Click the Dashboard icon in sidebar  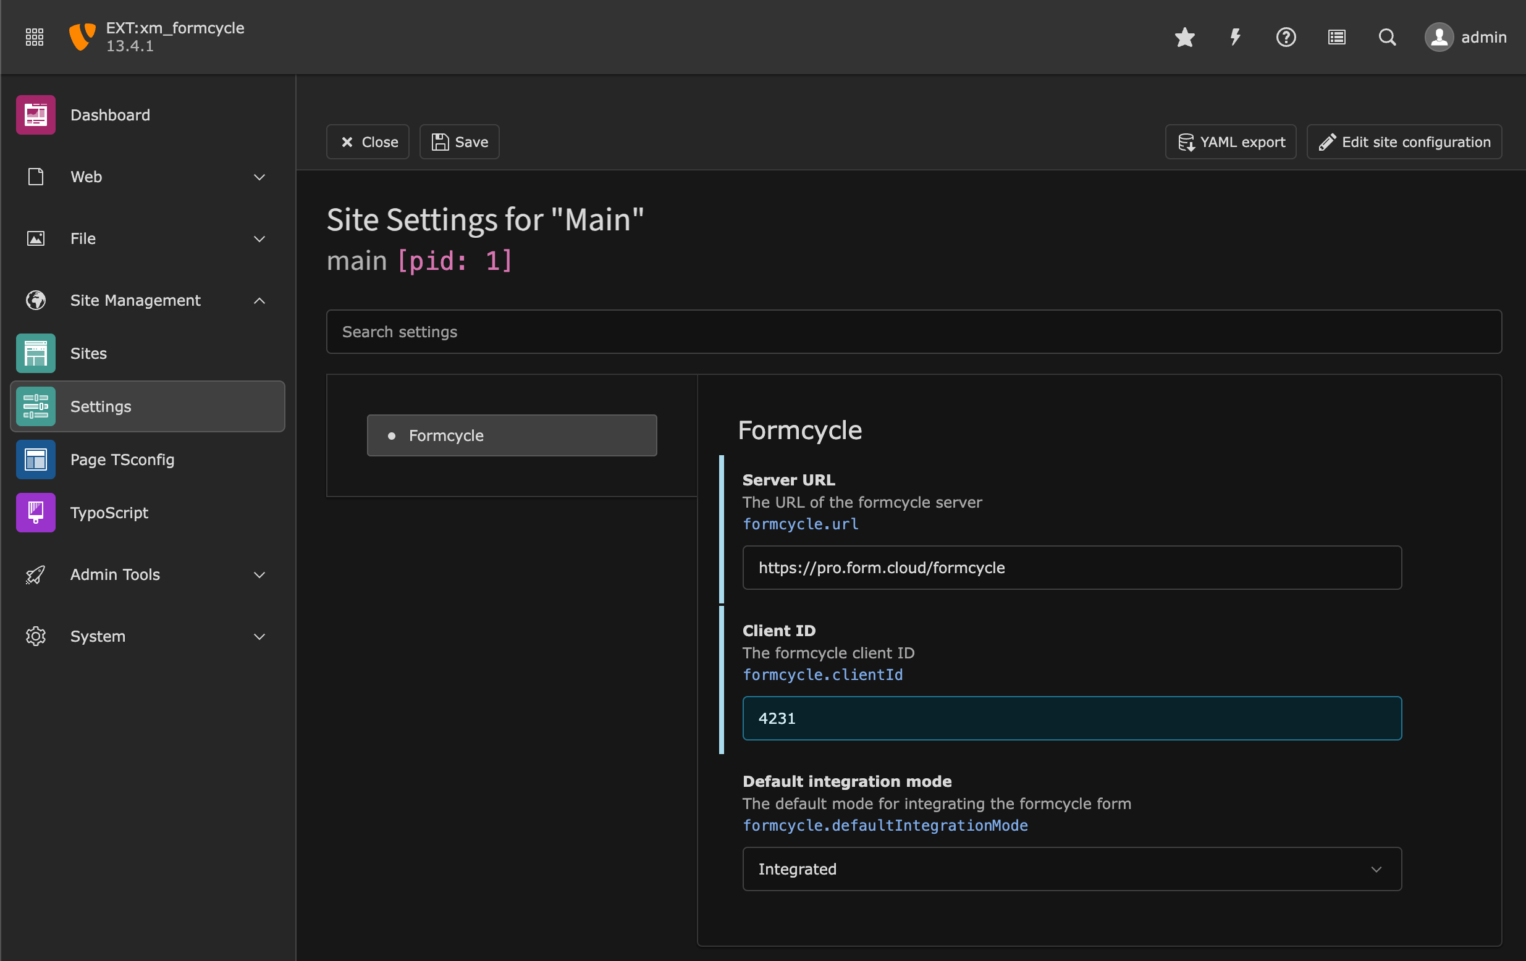(x=35, y=114)
